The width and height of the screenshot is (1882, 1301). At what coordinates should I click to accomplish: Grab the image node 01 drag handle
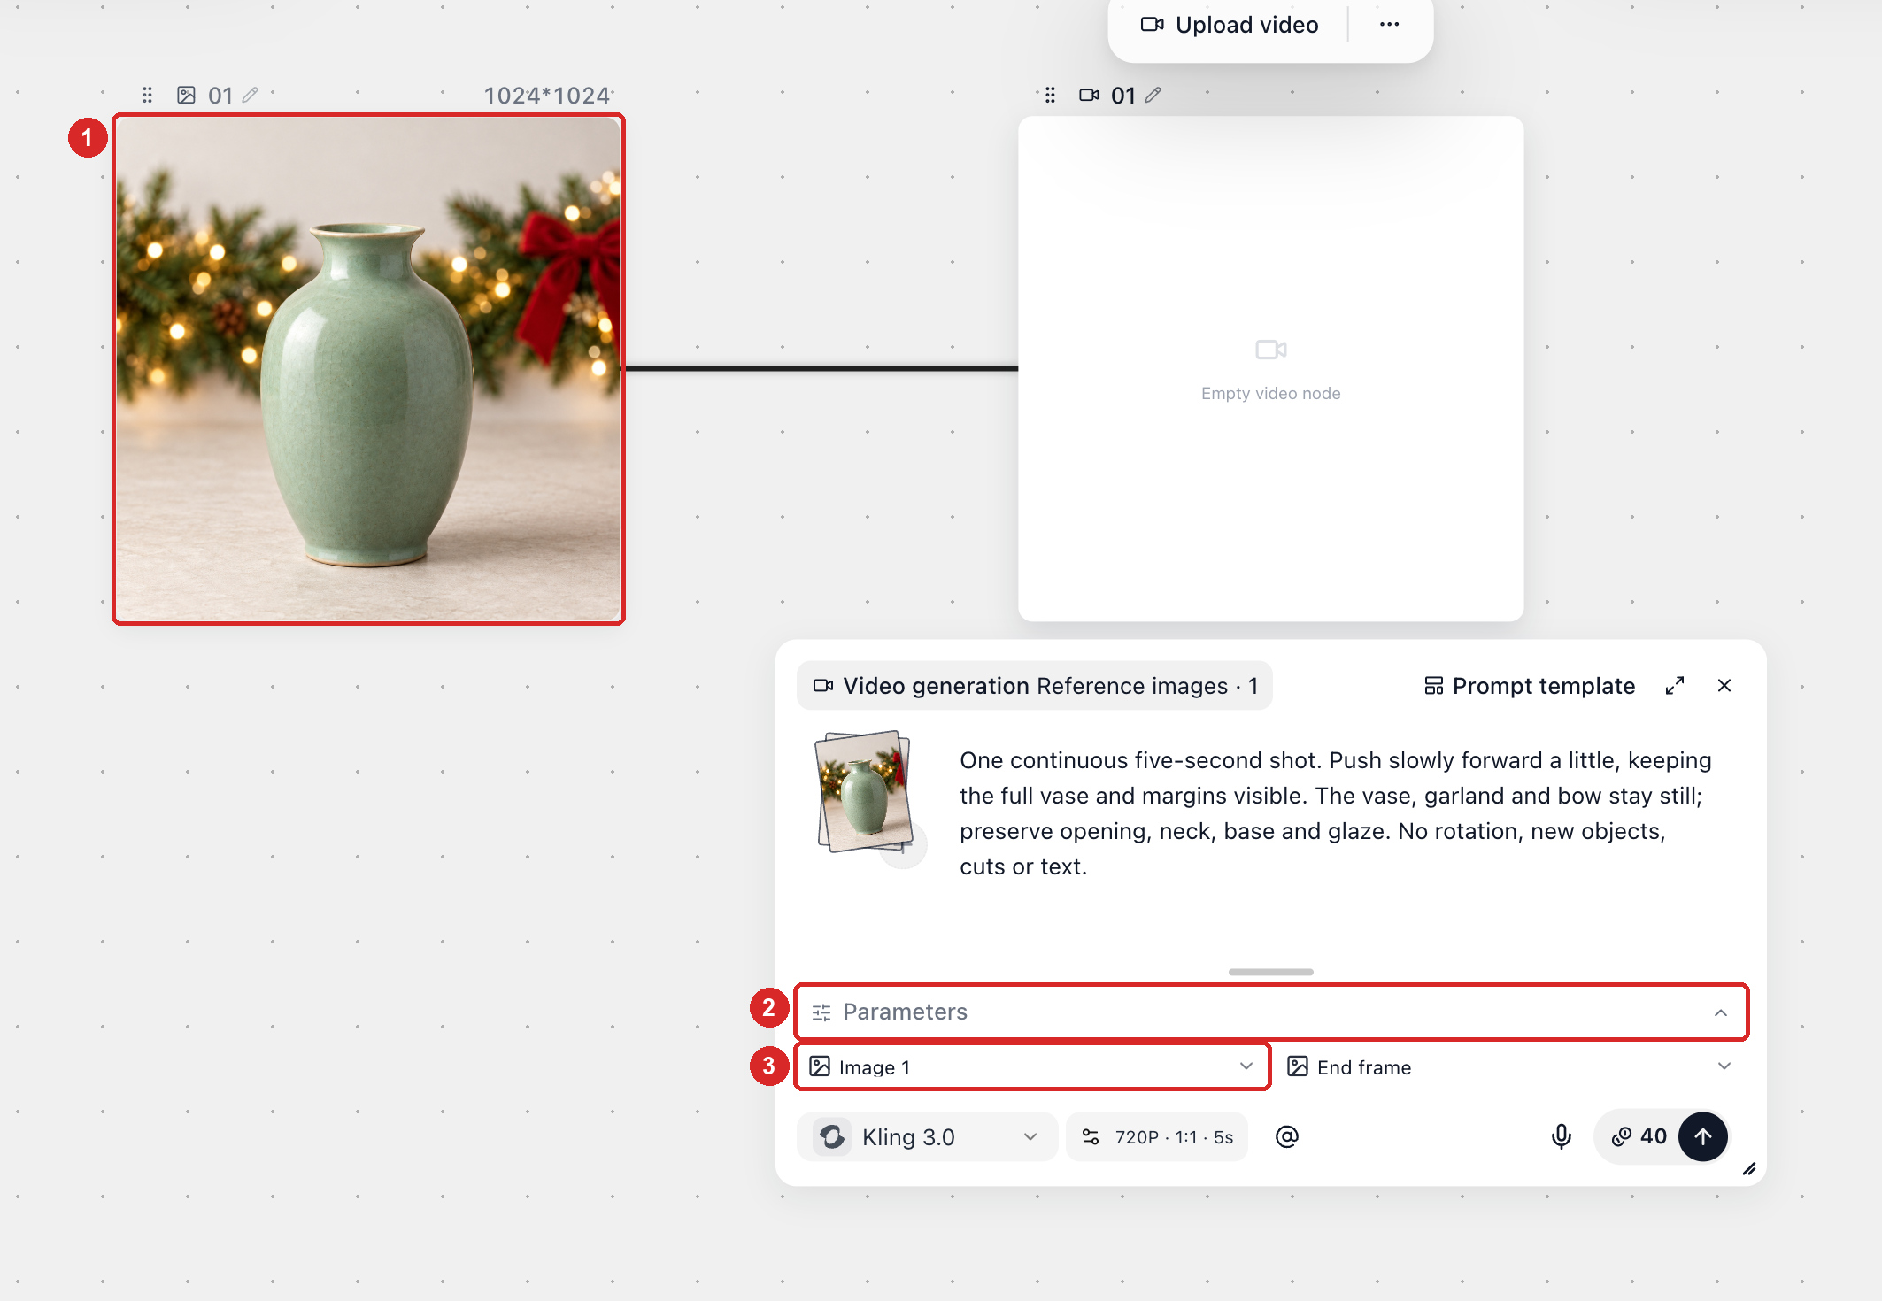point(148,95)
